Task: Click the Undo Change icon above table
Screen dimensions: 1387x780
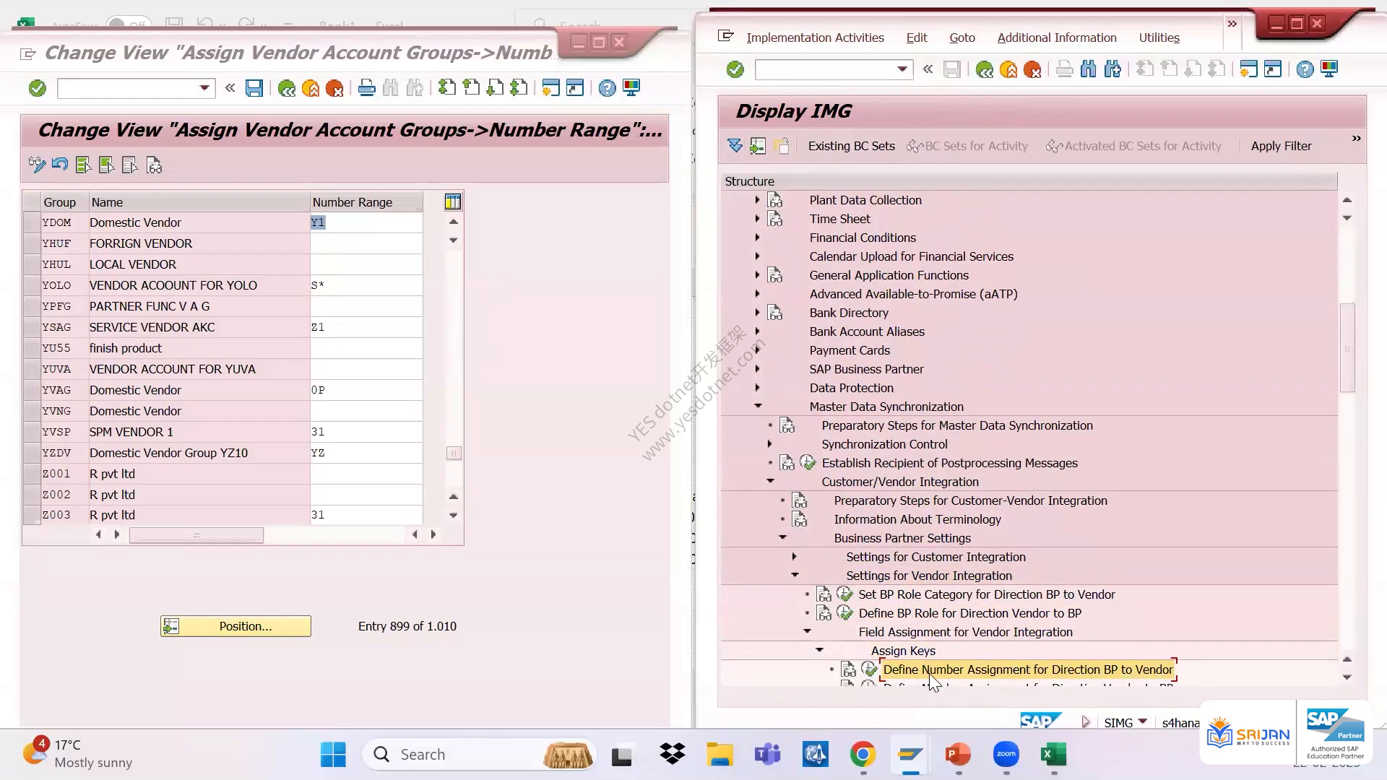Action: coord(60,165)
